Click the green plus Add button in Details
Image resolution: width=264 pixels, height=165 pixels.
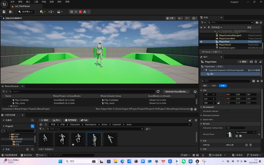pyautogui.click(x=243, y=62)
